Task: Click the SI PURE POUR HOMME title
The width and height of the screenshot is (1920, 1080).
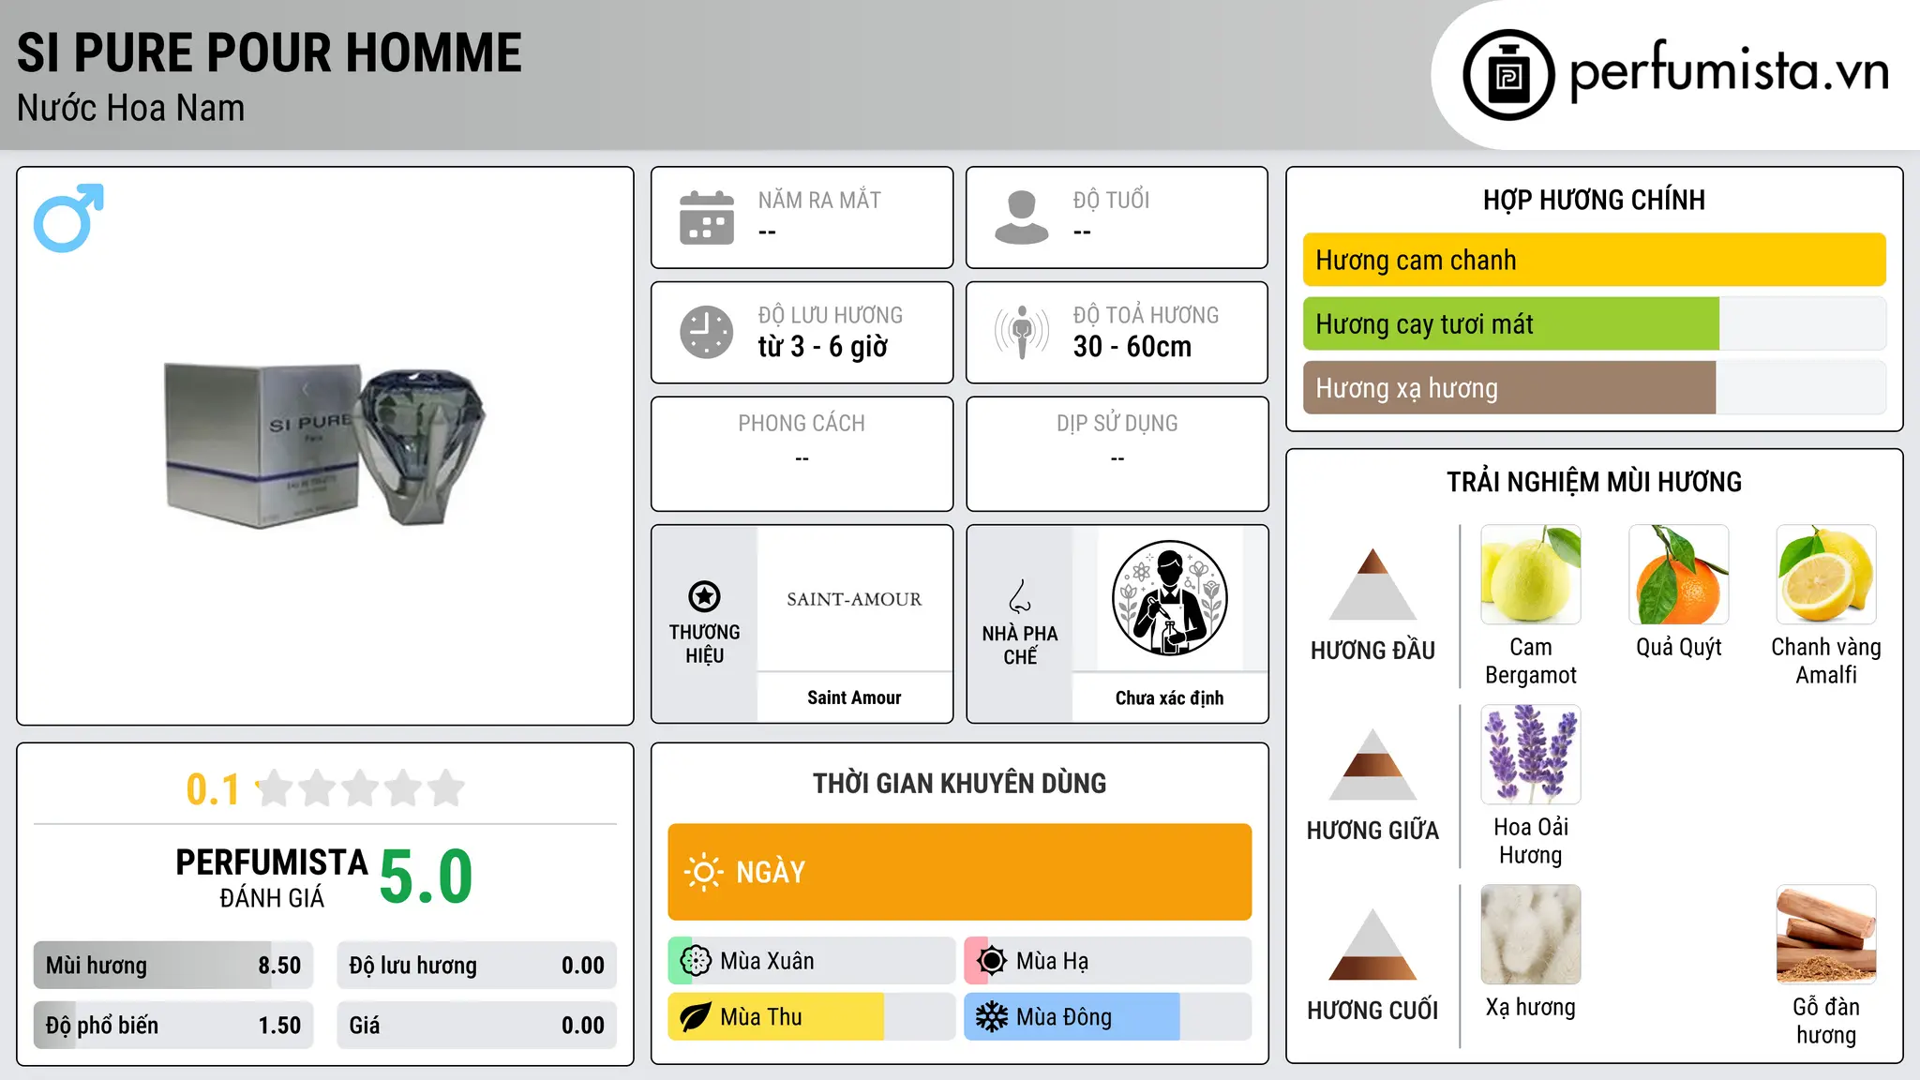Action: (269, 52)
